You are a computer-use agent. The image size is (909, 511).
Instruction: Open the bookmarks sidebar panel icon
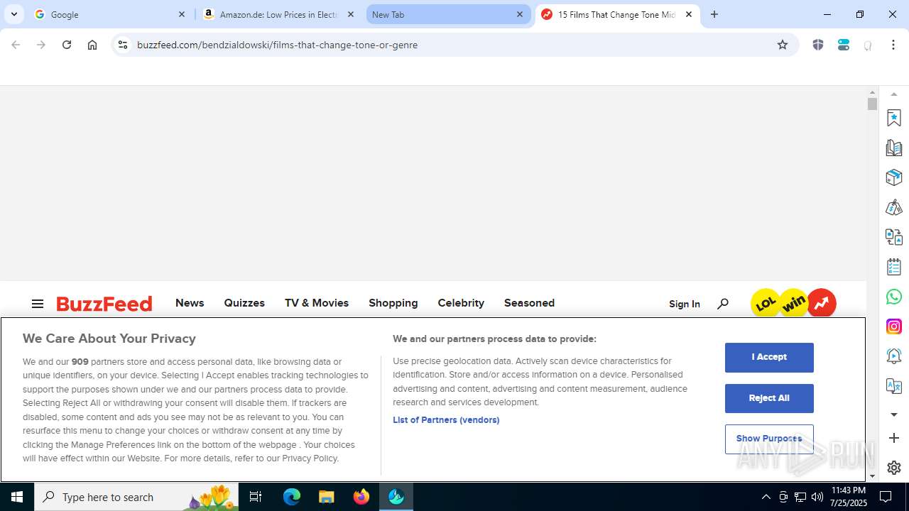894,118
